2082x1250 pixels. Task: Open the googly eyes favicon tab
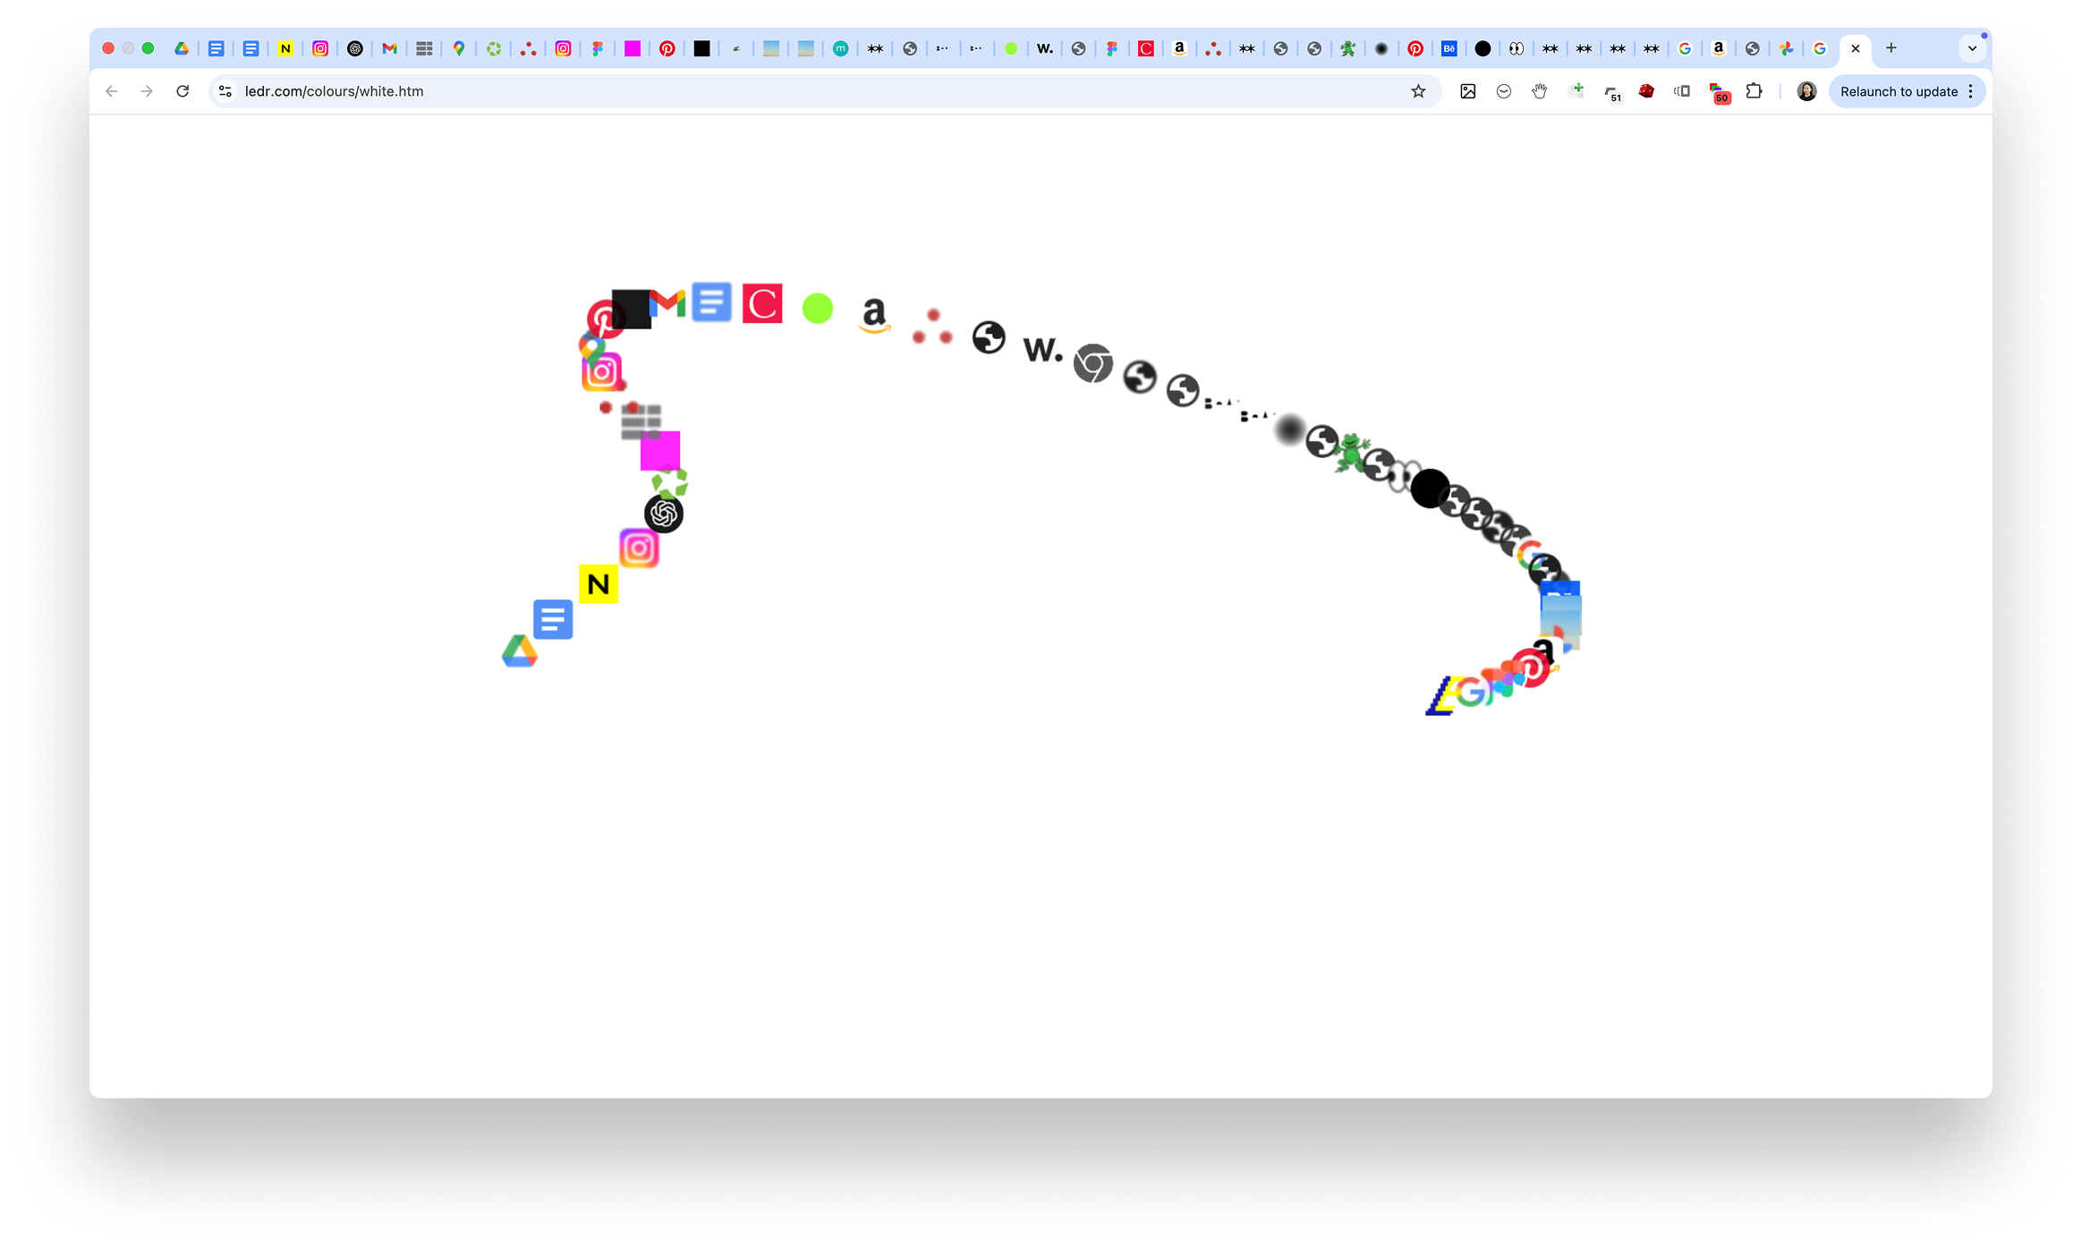1517,48
